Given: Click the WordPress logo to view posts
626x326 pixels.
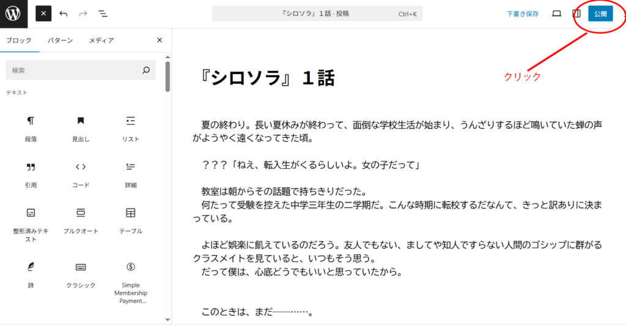Looking at the screenshot, I should pyautogui.click(x=13, y=13).
